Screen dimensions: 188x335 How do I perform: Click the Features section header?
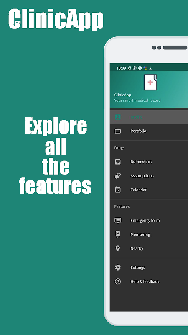(x=122, y=206)
